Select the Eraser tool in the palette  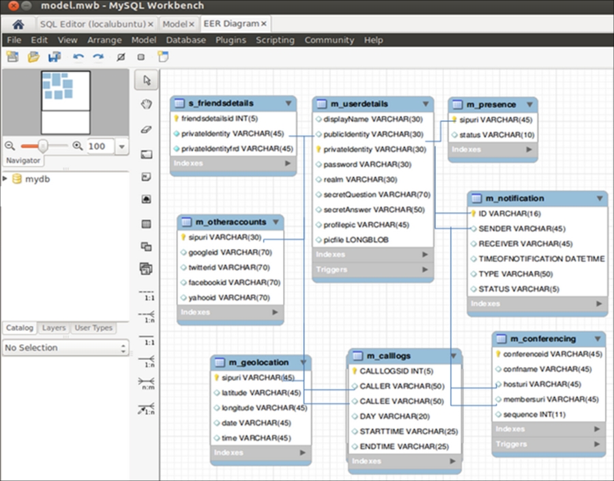tap(146, 129)
